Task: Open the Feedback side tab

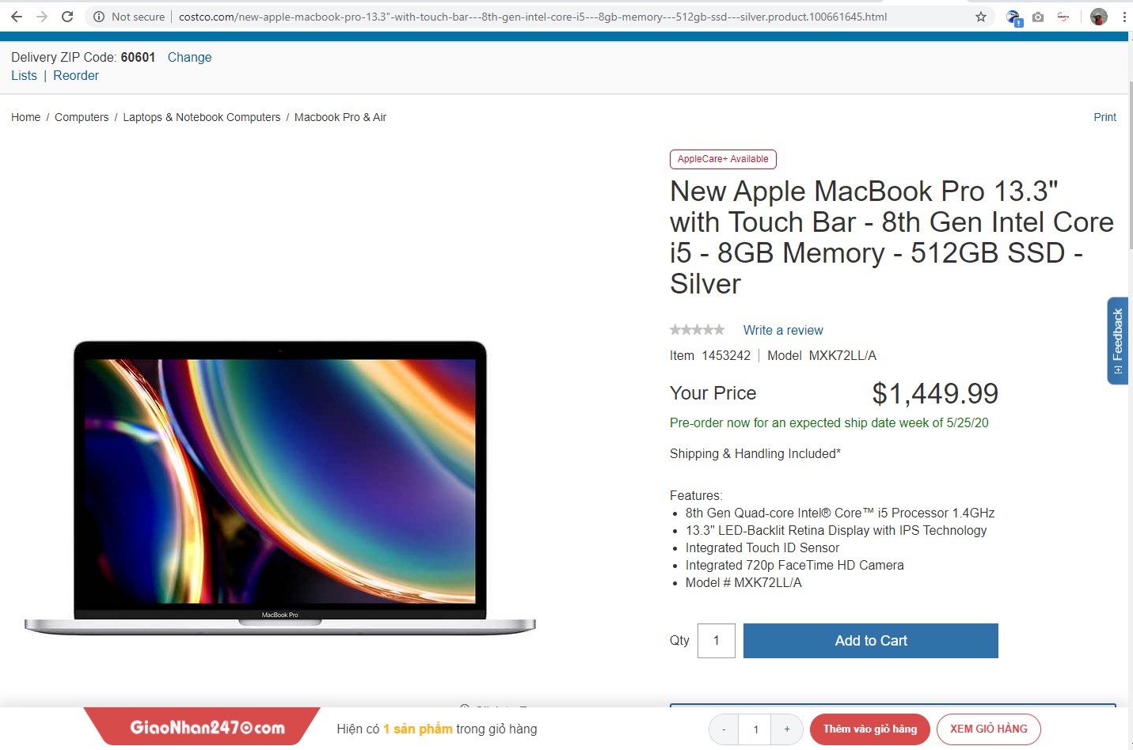Action: (1118, 341)
